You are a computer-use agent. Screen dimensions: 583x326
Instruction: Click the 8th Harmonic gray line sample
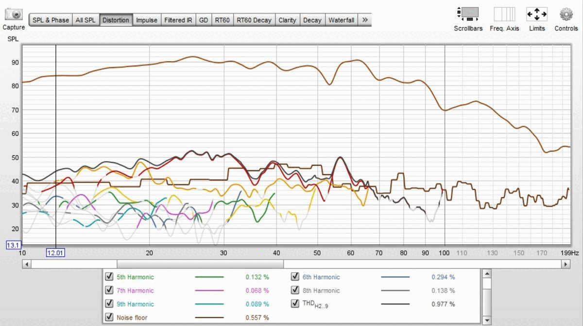395,291
